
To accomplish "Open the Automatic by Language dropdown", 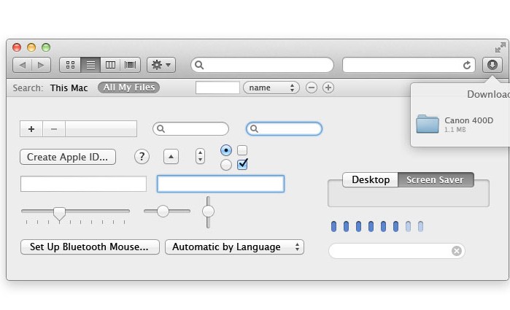I will [x=234, y=247].
